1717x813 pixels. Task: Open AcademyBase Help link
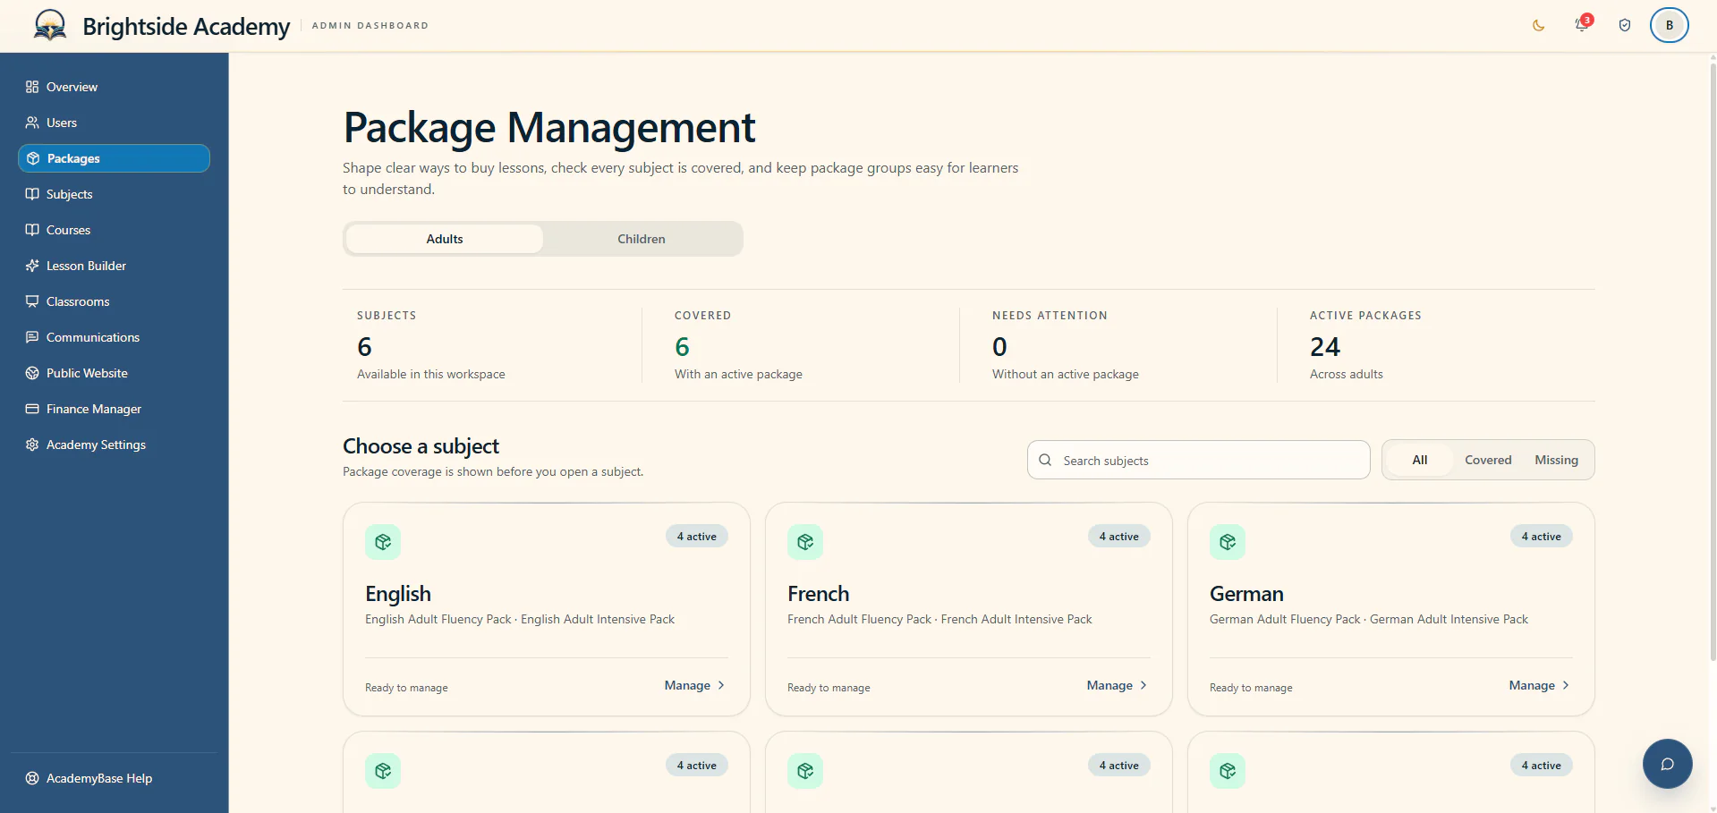(x=114, y=778)
